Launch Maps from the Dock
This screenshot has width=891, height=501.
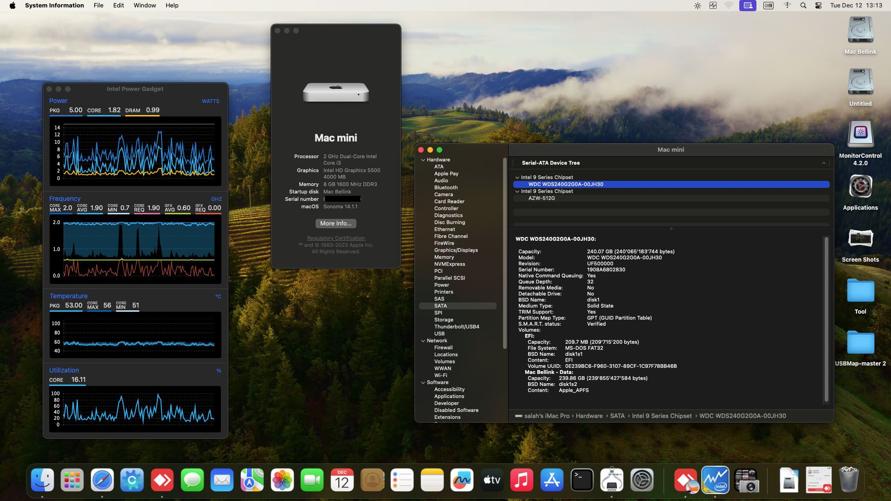[x=252, y=480]
